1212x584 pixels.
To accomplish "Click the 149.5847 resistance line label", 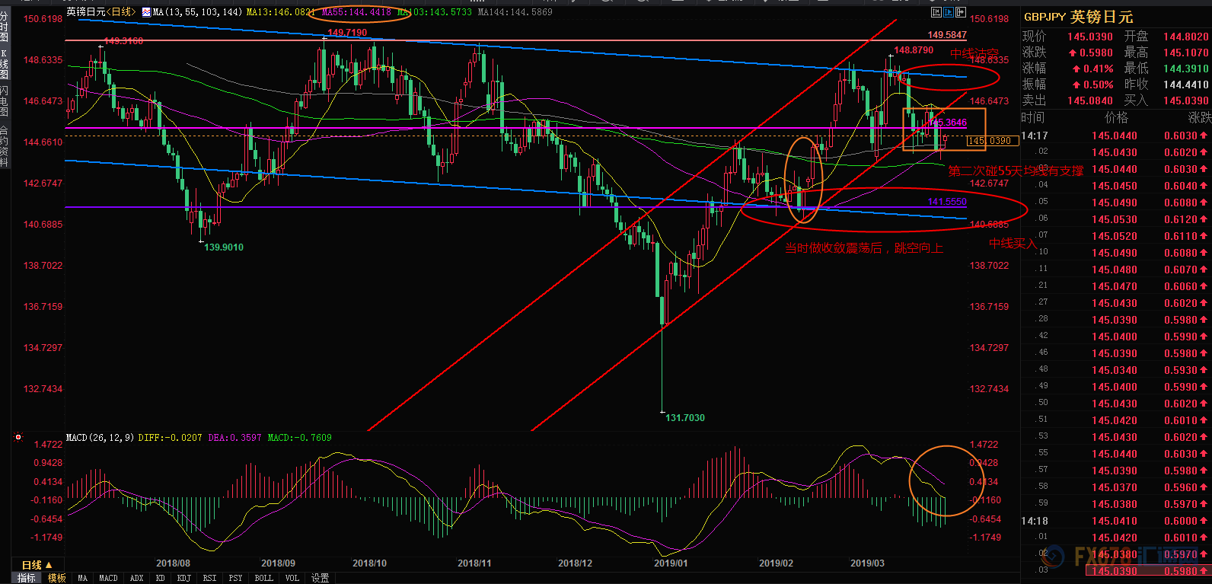I will tap(947, 35).
